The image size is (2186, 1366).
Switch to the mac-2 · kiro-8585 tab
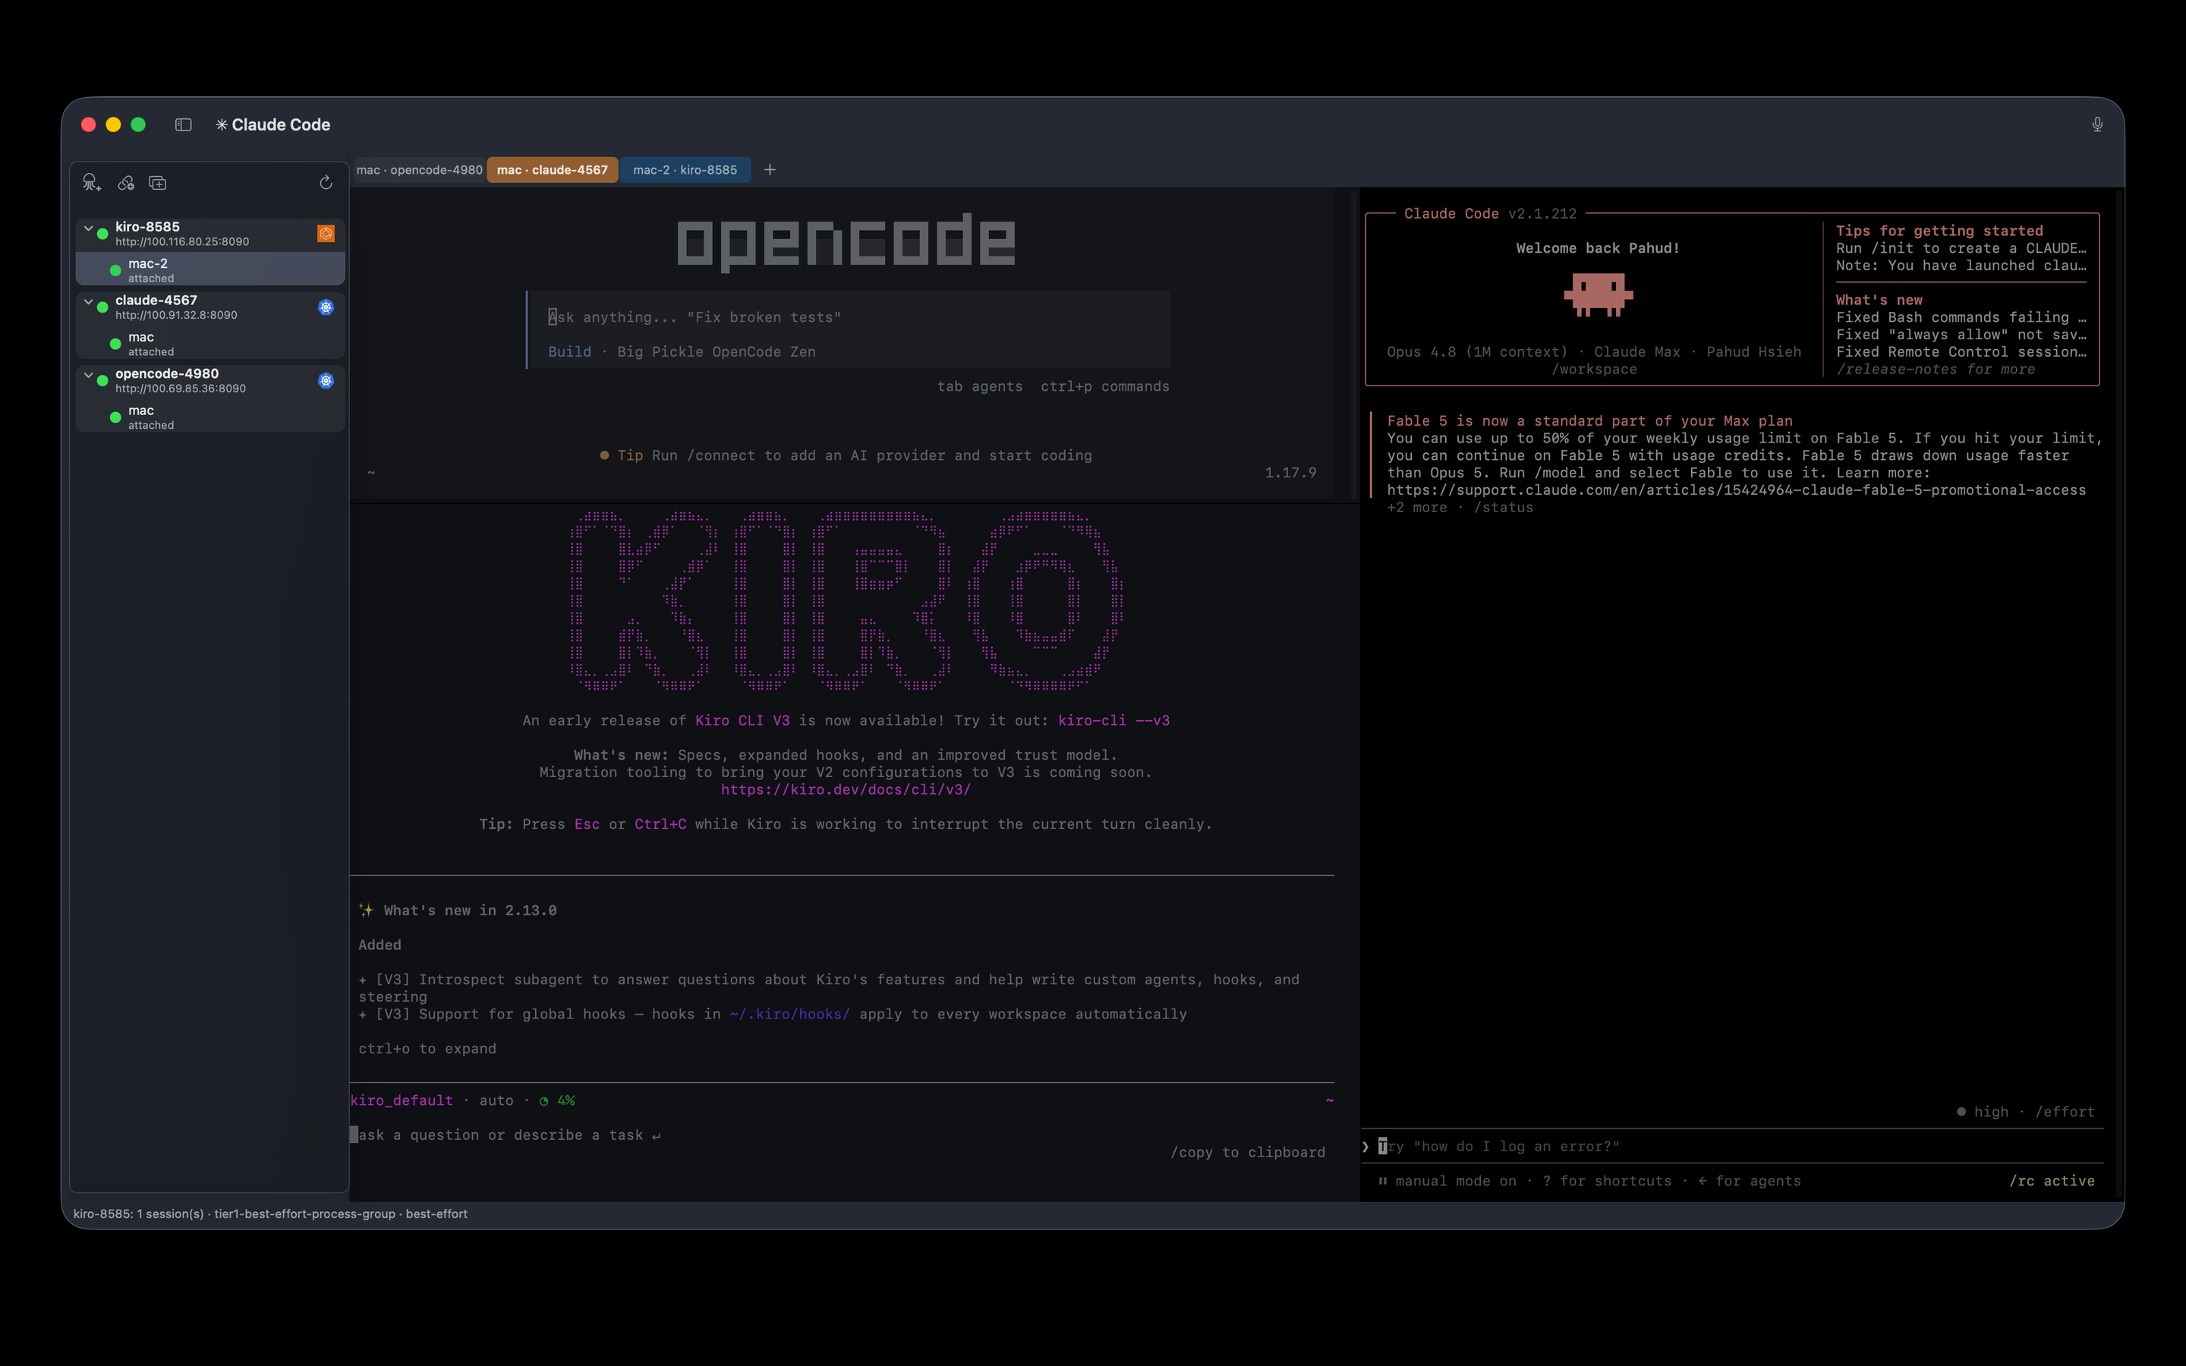[x=685, y=170]
